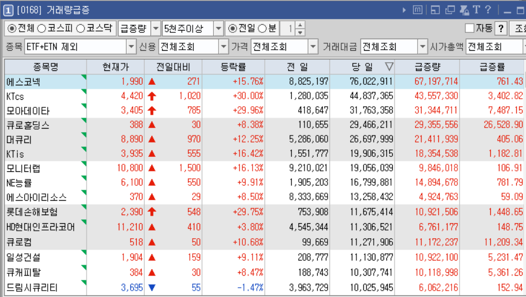Viewport: 526px width, 297px height.
Task: Click the pin with lock icon
Action: click(465, 10)
